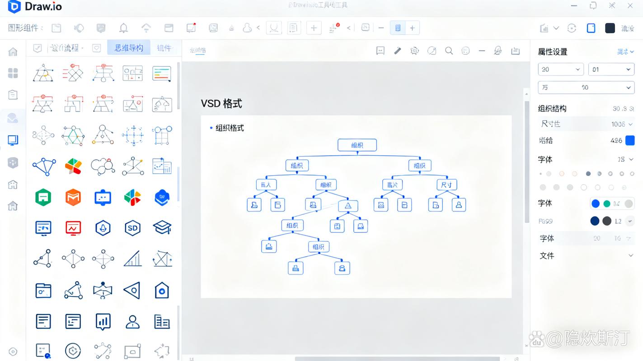Select the blue triangle network shape
This screenshot has width=643, height=361.
click(44, 167)
